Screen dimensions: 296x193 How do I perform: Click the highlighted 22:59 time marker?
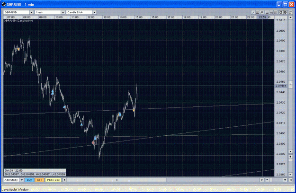click(262, 17)
